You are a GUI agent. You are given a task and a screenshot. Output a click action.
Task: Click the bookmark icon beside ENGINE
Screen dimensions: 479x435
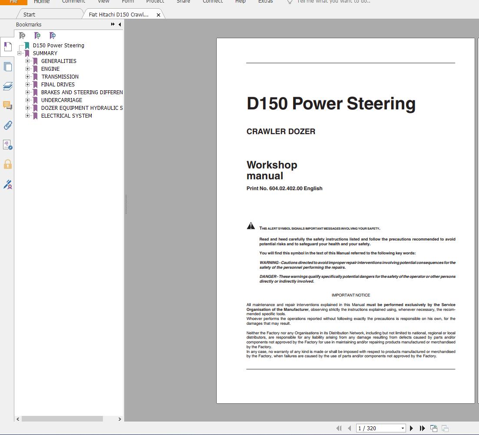[x=35, y=69]
